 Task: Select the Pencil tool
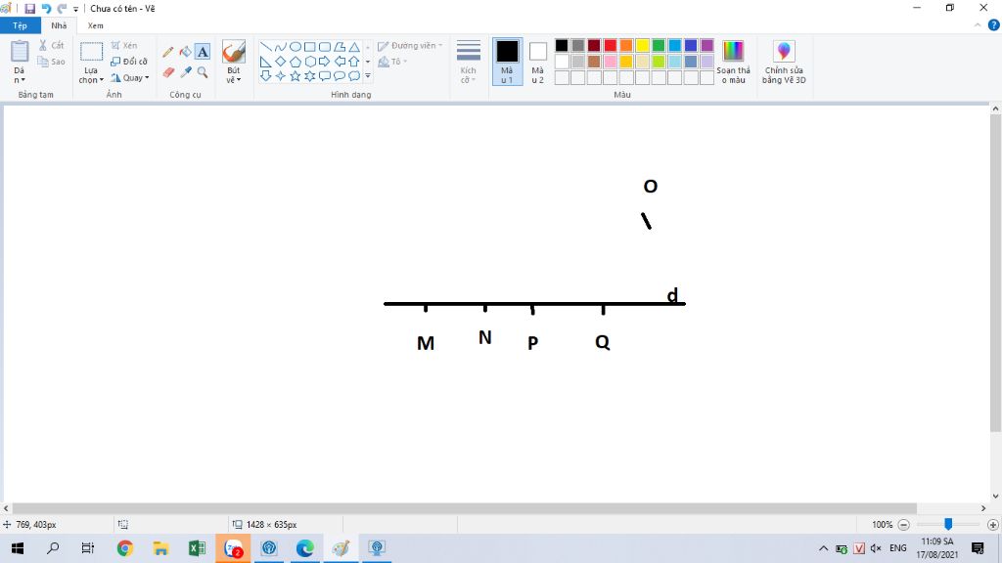click(168, 52)
